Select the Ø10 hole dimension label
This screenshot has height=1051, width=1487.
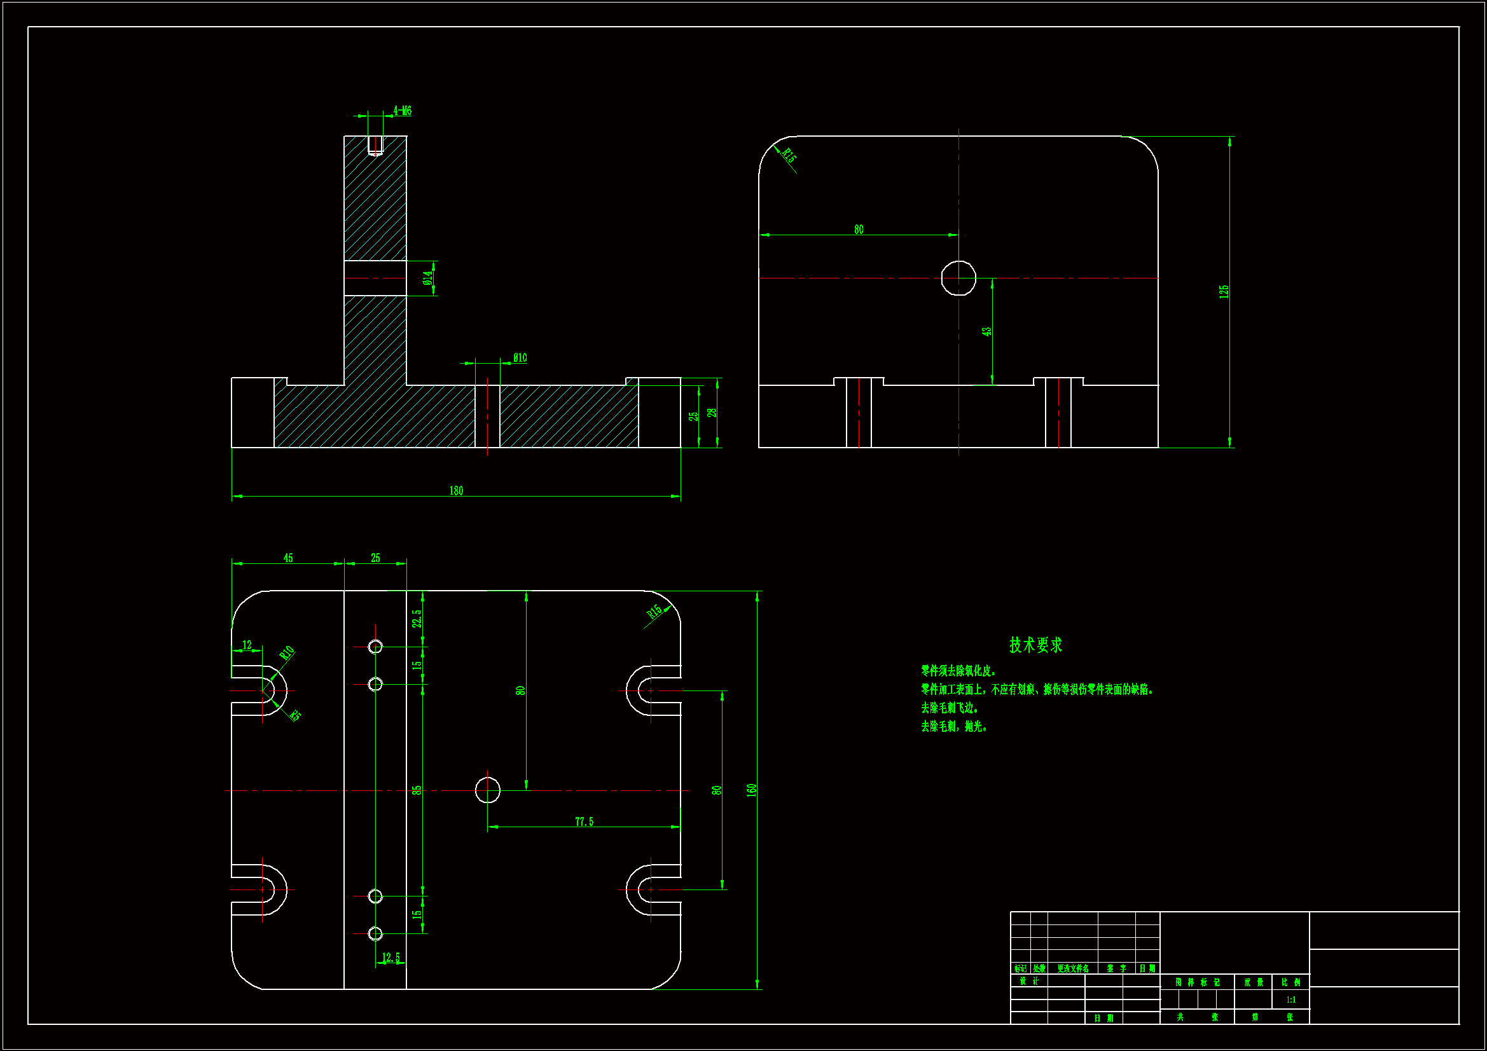[520, 358]
